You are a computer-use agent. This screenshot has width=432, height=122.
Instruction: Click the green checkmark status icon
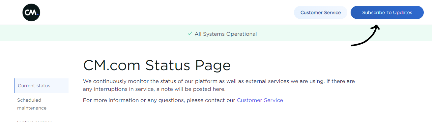click(190, 34)
